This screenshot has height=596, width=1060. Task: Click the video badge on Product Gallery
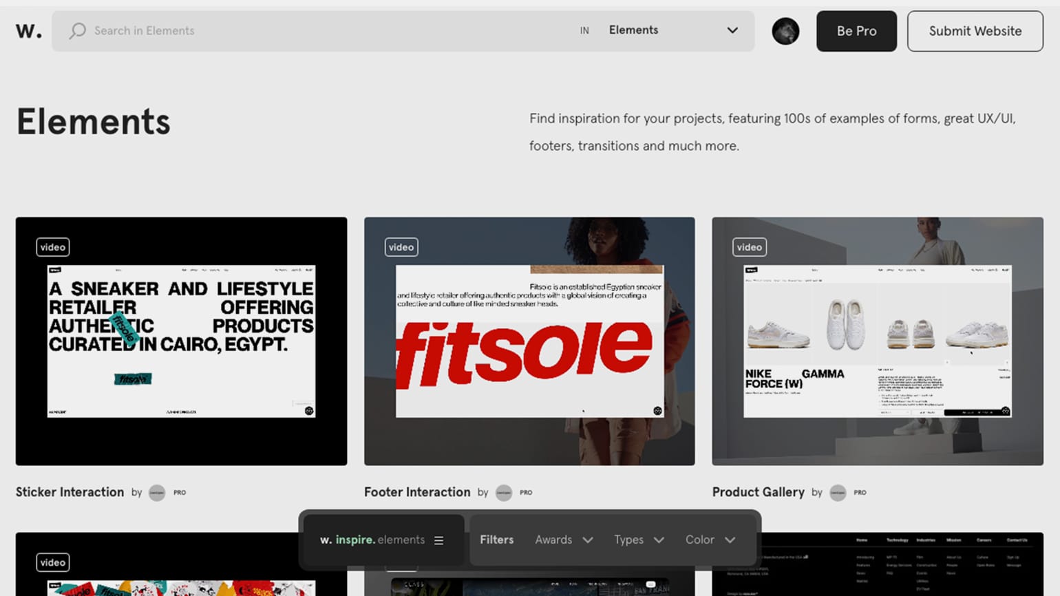pyautogui.click(x=750, y=247)
